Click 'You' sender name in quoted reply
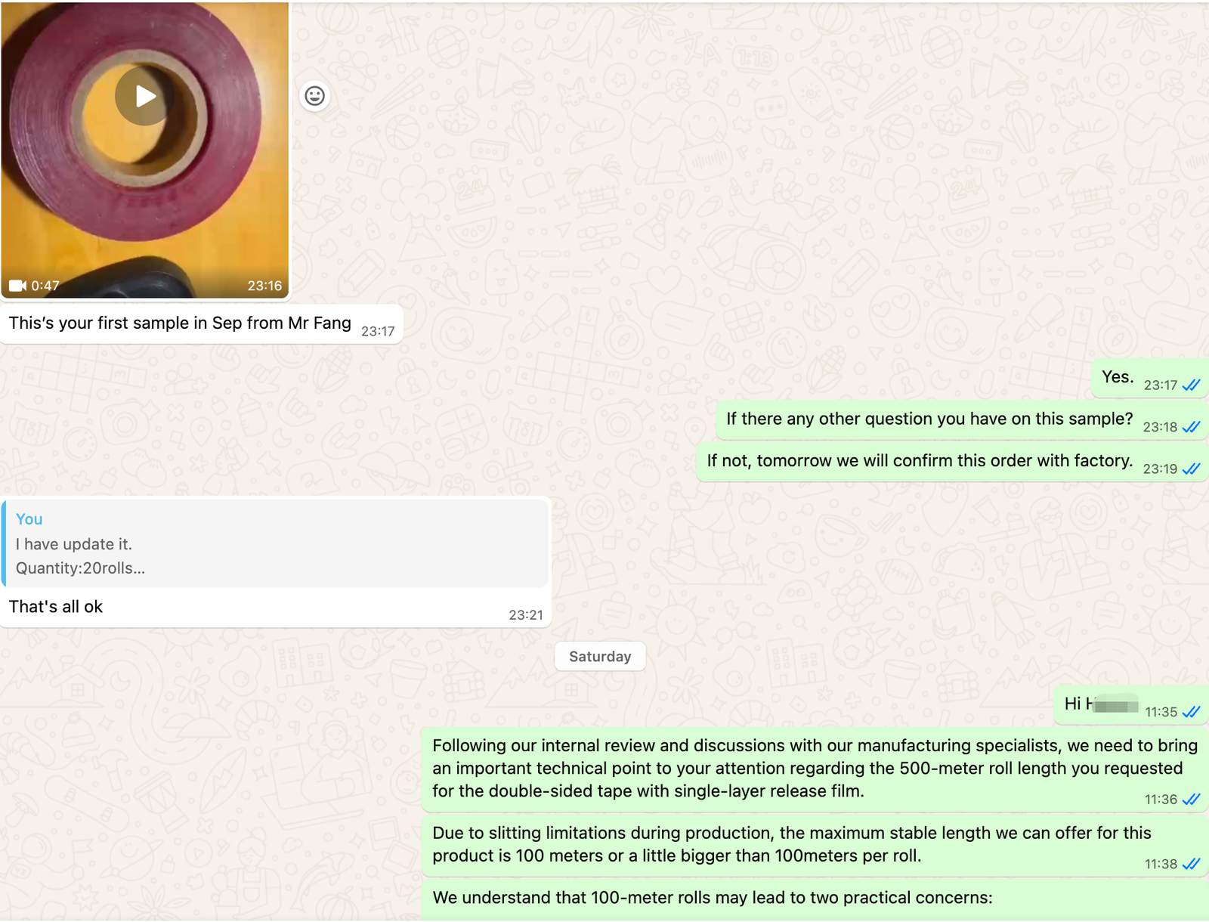This screenshot has width=1209, height=922. point(29,518)
